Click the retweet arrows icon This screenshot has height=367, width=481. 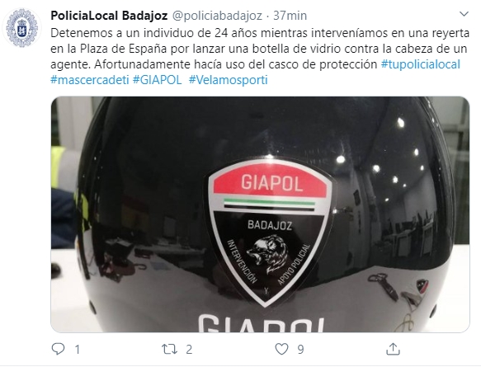tap(170, 349)
